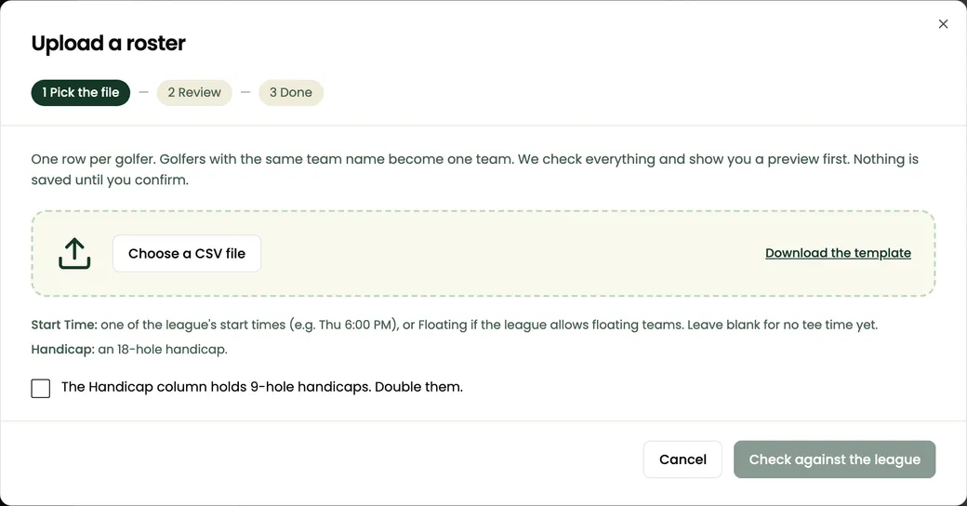
Task: Click the 'Upload a roster' heading
Action: pyautogui.click(x=109, y=43)
